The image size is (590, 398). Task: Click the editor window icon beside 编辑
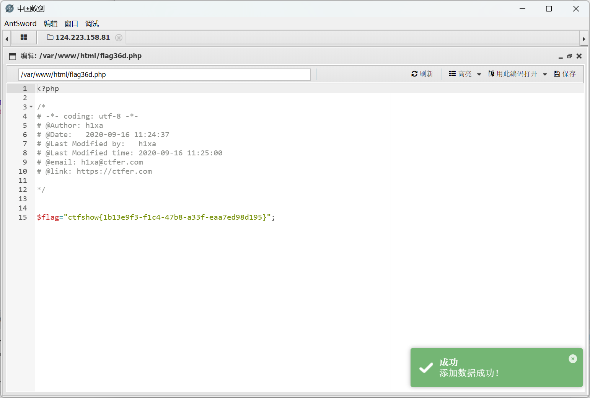tap(13, 56)
